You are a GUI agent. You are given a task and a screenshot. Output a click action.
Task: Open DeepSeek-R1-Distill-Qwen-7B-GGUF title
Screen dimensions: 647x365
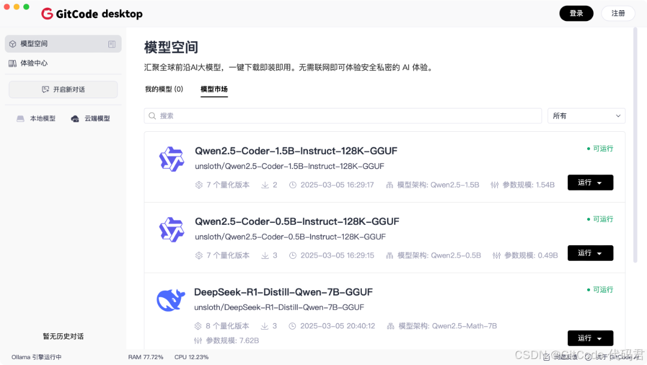[x=283, y=292]
